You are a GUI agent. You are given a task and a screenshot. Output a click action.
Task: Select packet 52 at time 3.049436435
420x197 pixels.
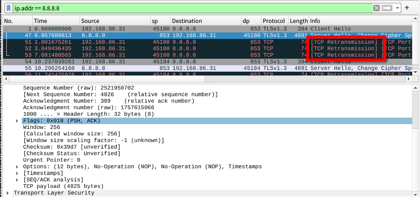pyautogui.click(x=208, y=49)
